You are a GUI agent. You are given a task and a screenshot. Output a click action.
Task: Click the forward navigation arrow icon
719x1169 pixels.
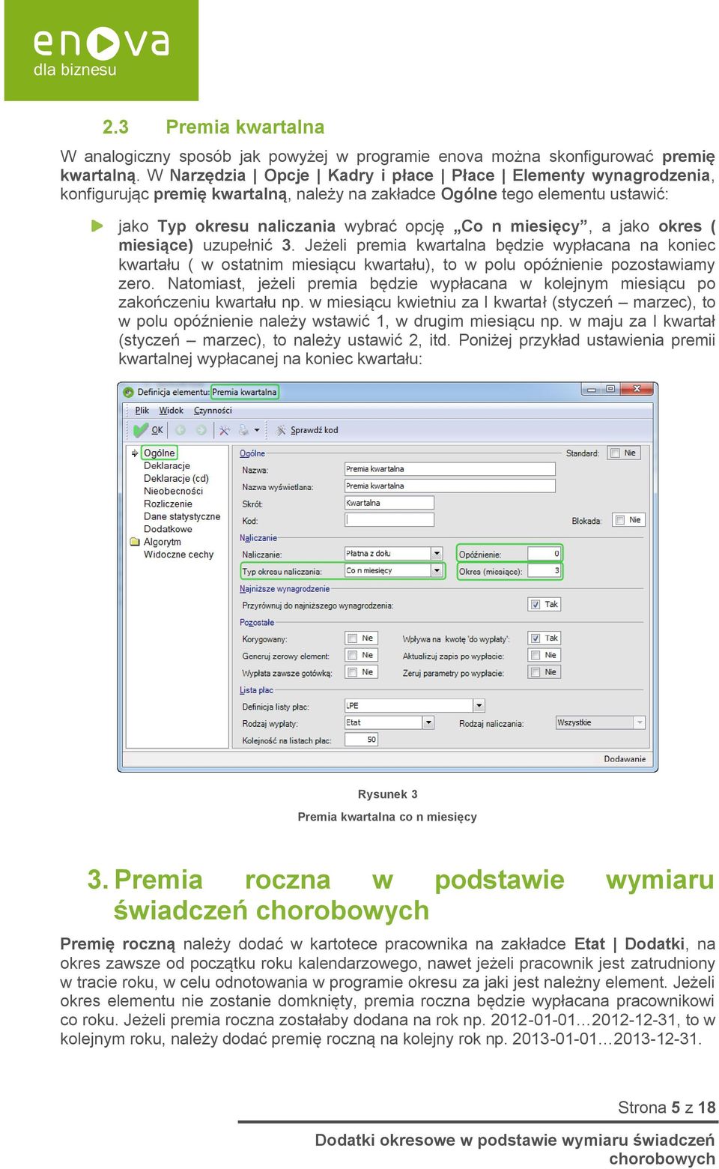pos(201,430)
